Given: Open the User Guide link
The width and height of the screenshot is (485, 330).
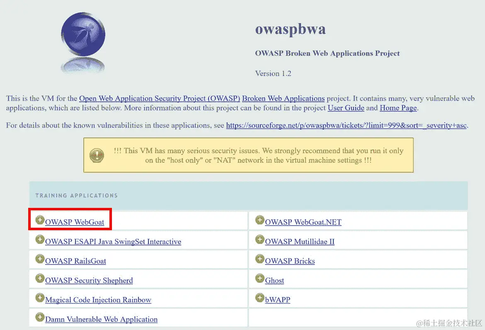Looking at the screenshot, I should tap(346, 108).
